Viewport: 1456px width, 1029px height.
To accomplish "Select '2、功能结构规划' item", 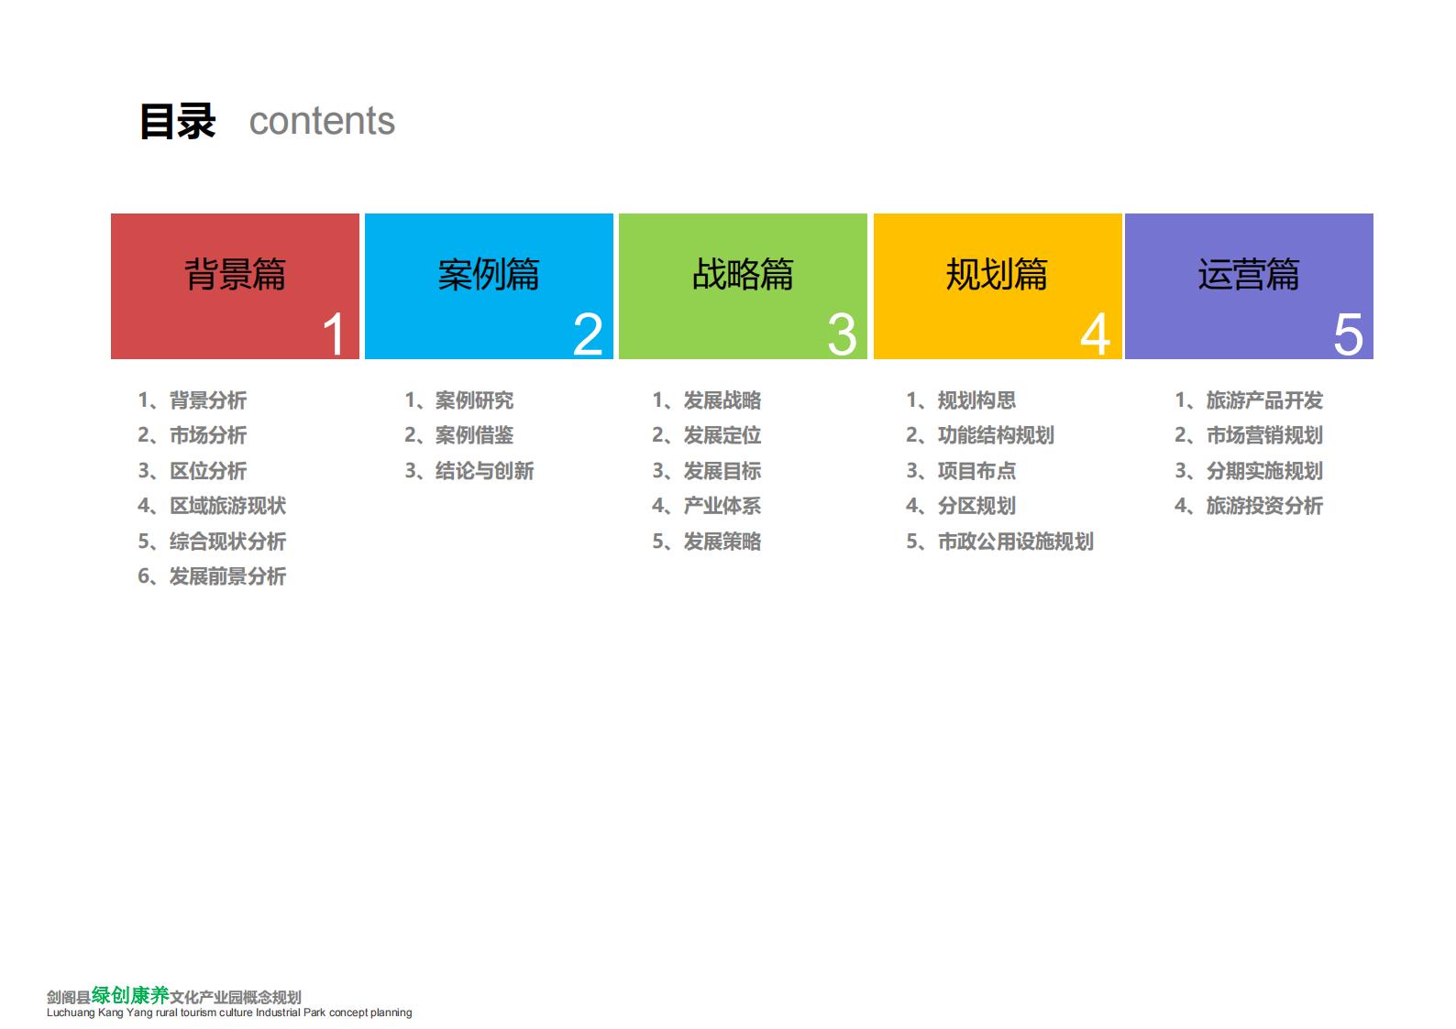I will coord(980,435).
